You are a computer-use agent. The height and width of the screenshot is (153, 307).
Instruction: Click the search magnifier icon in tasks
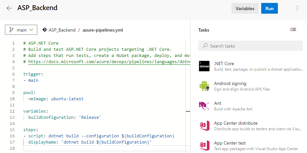pos(205,46)
